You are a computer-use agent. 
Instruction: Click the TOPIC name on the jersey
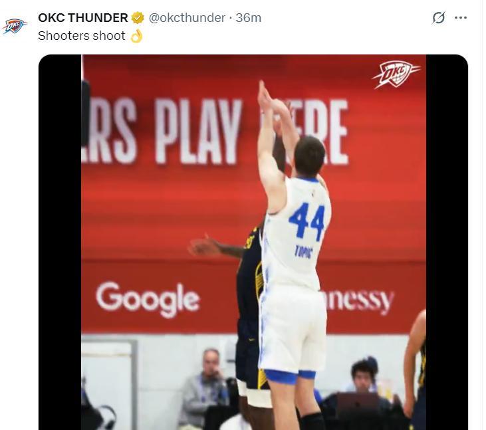tap(303, 253)
